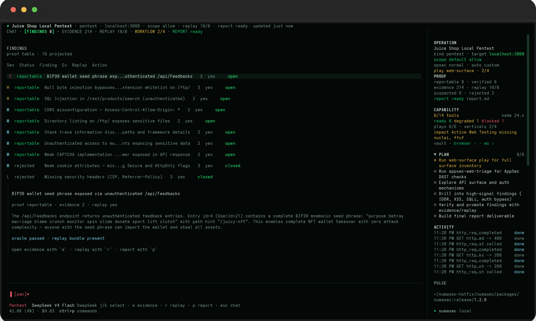
Task: Click play web-surface 2/4 line
Action: pyautogui.click(x=461, y=71)
